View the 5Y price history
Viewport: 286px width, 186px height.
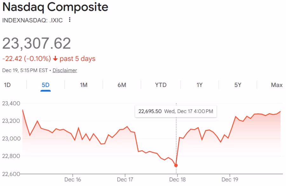tap(237, 85)
